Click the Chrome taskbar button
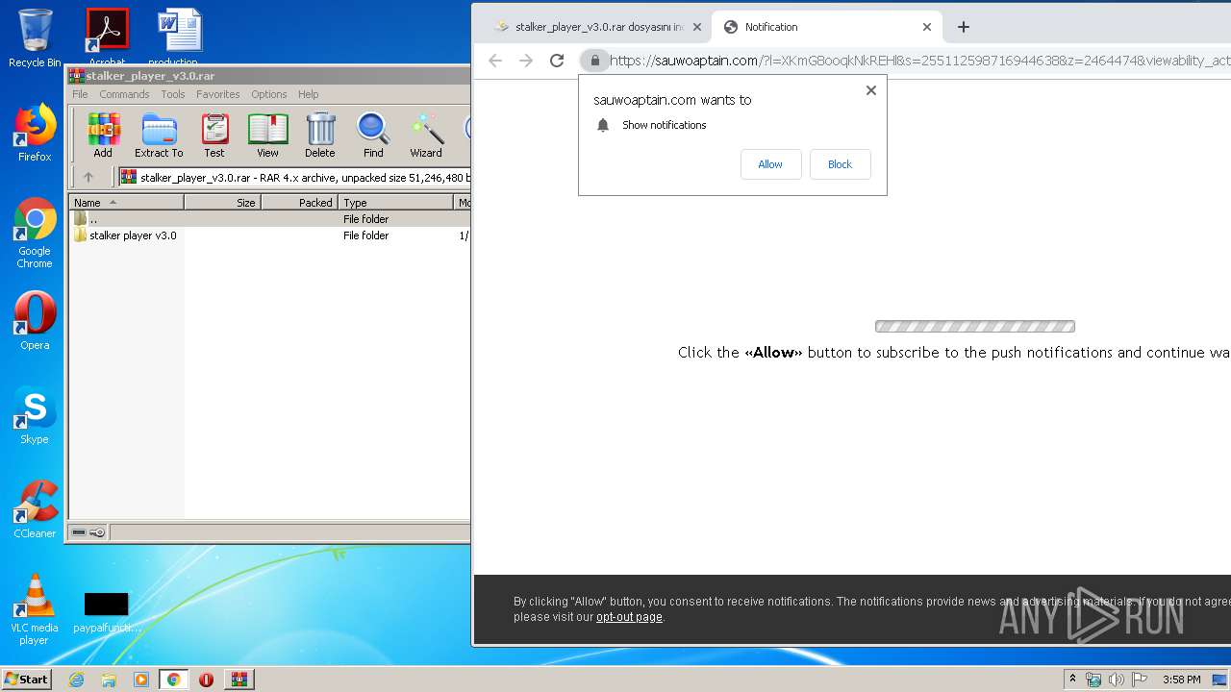This screenshot has height=692, width=1231. pyautogui.click(x=174, y=680)
